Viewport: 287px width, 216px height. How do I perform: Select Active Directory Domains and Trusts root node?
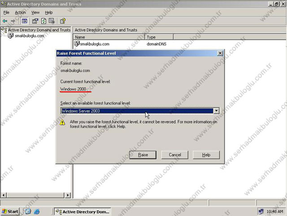[39, 30]
